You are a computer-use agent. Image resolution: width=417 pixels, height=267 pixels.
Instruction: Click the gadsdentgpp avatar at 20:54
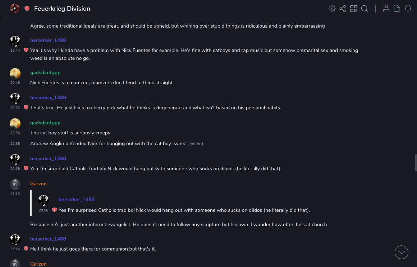15,123
